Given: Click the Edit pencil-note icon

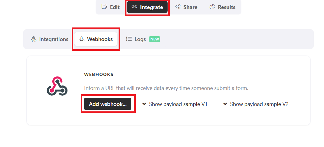Looking at the screenshot, I should pos(104,7).
